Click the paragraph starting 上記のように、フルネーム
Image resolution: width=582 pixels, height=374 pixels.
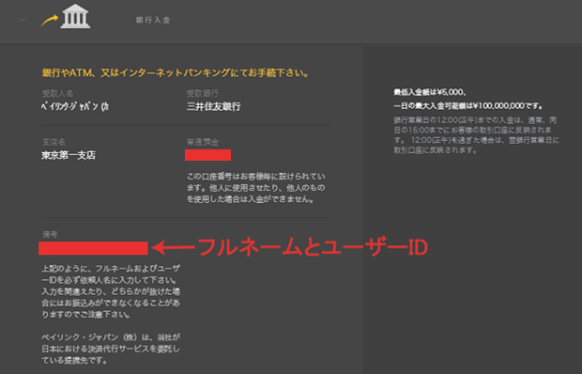pyautogui.click(x=111, y=291)
